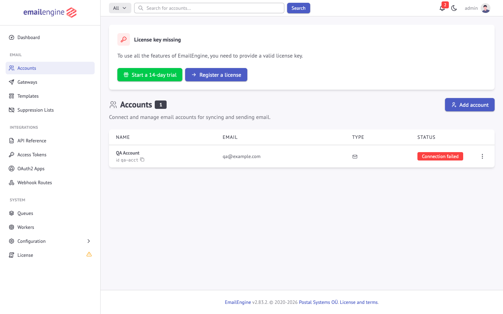Viewport: 503px width, 314px height.
Task: Open EmailEngine footer link
Action: coord(238,302)
